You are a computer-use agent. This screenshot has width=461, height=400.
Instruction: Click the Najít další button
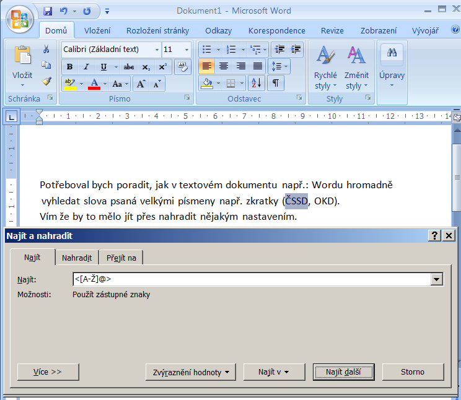(x=343, y=372)
